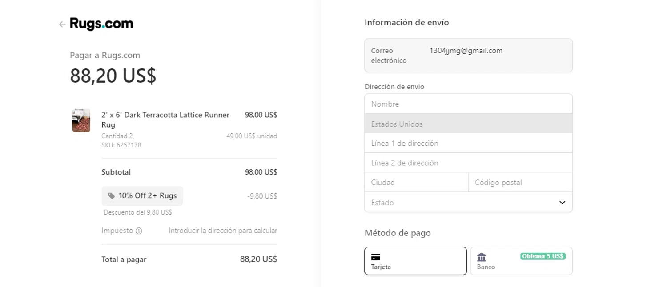Image resolution: width=667 pixels, height=287 pixels.
Task: Click the Código postal field
Action: pos(520,183)
